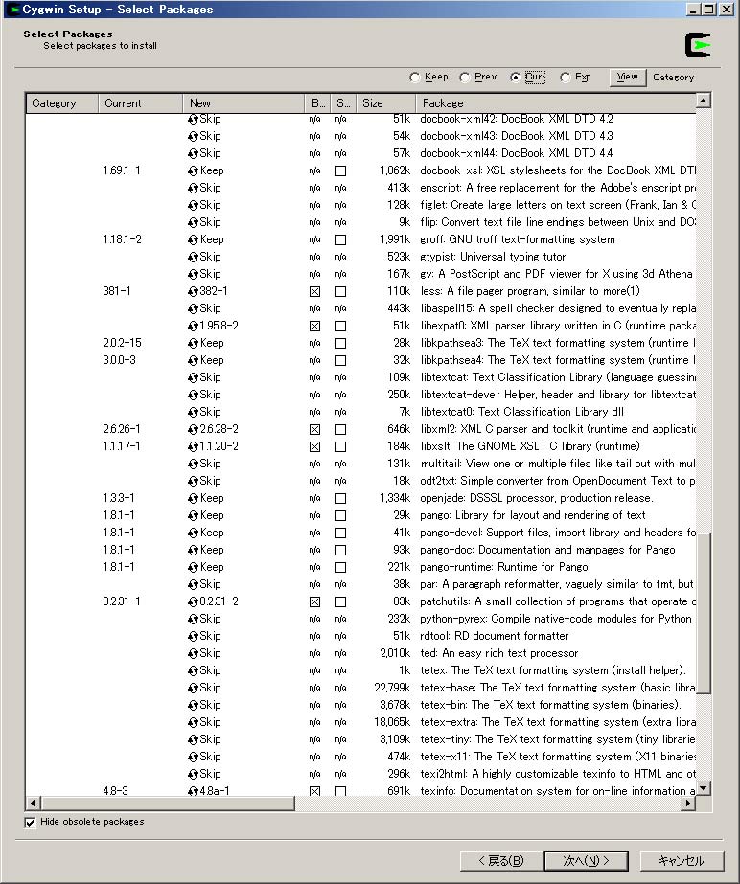The height and width of the screenshot is (884, 740).
Task: Select the Exp radio button
Action: (565, 78)
